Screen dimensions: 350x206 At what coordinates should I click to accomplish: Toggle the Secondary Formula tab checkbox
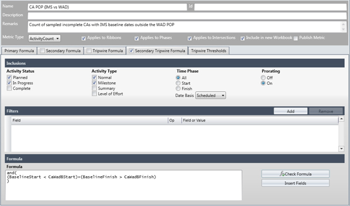(42, 50)
